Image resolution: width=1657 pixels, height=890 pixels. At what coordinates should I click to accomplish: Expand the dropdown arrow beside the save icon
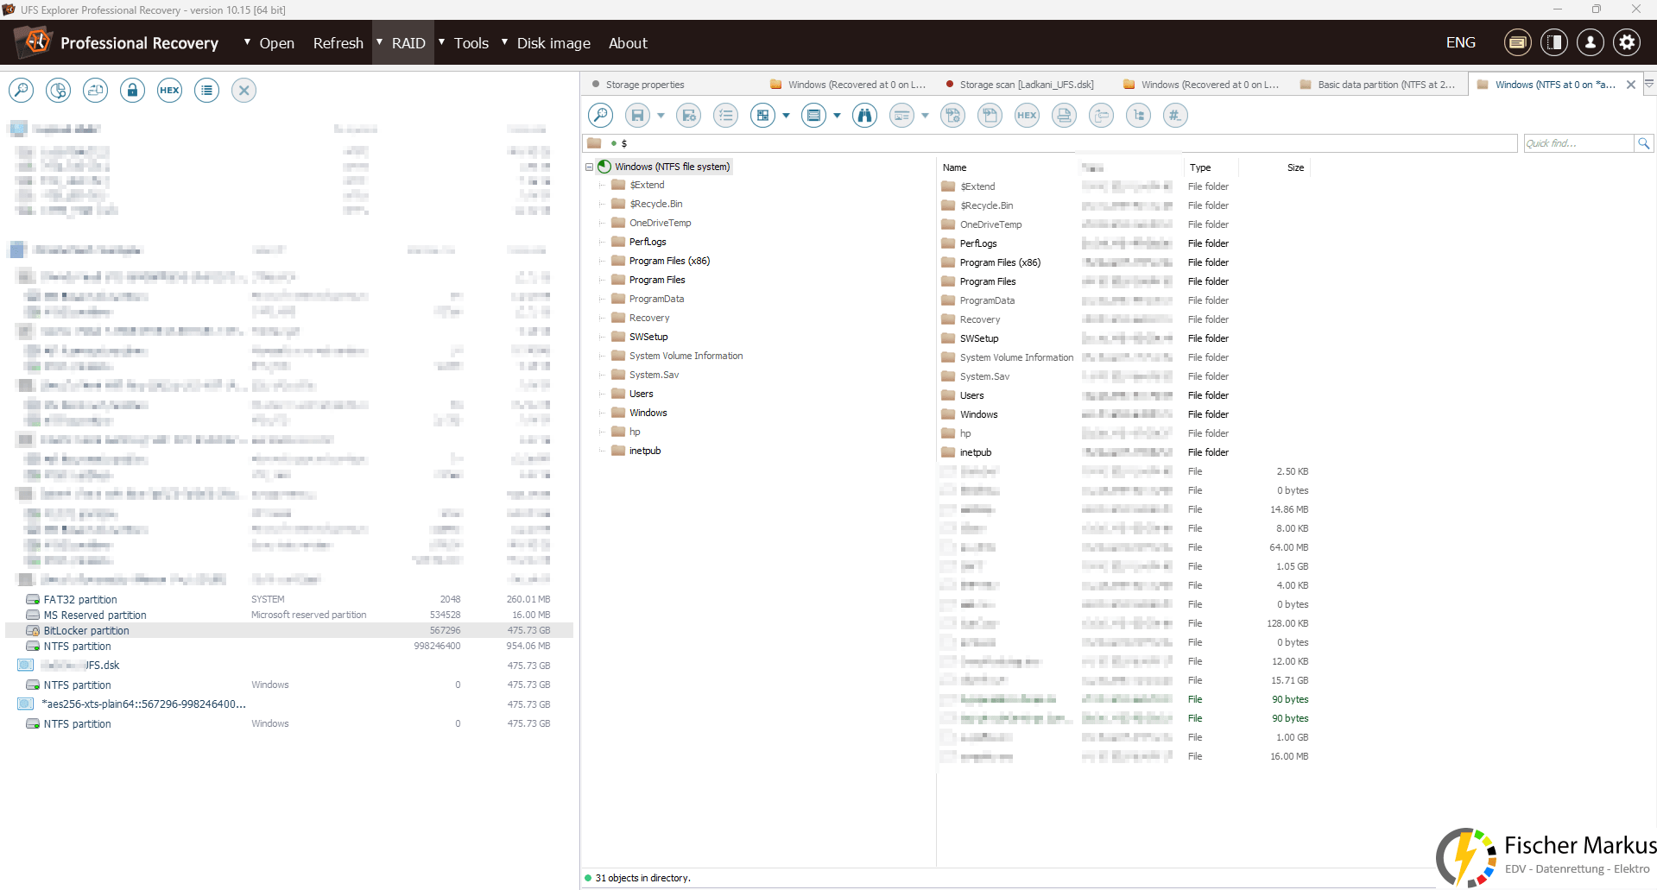pyautogui.click(x=661, y=116)
